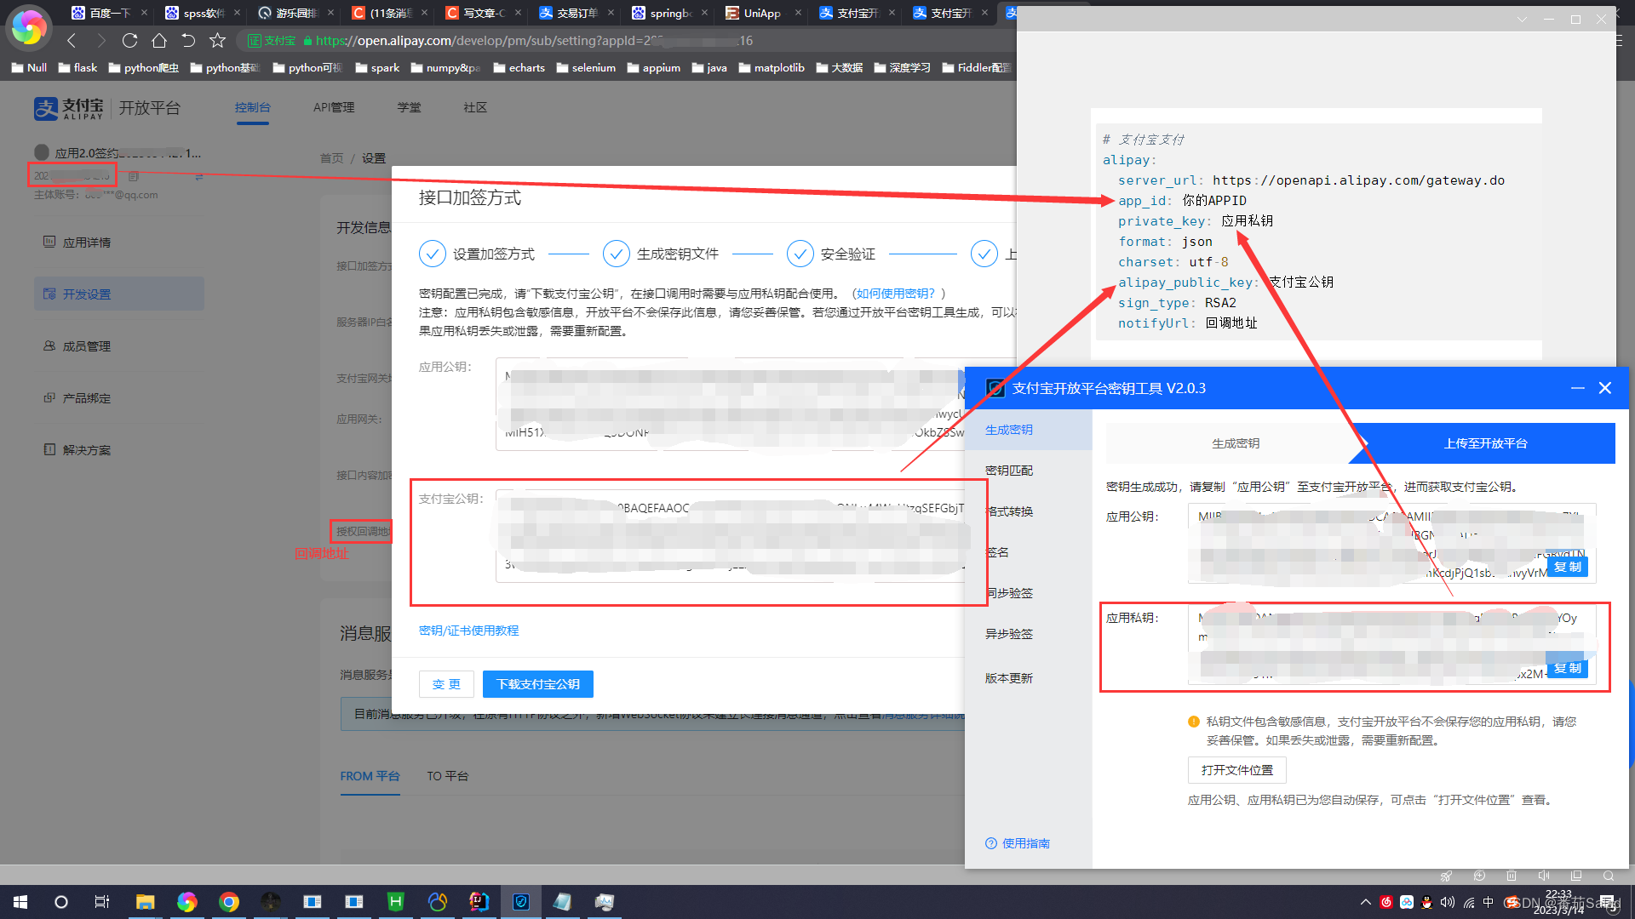
Task: Click the 上传至开放平台 step tab
Action: click(x=1486, y=443)
